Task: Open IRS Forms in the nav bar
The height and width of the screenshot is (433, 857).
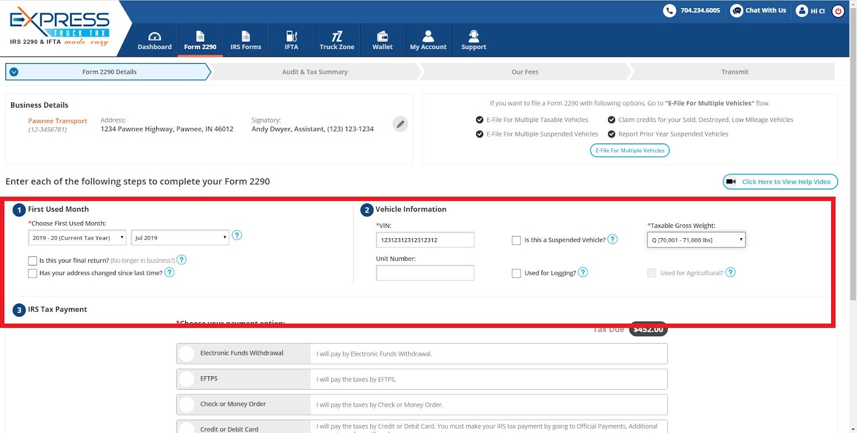Action: (246, 40)
